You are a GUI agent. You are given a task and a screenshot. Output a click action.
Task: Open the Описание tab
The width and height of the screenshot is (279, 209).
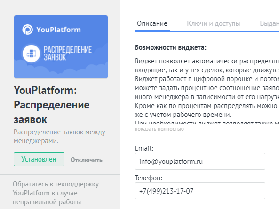(152, 23)
